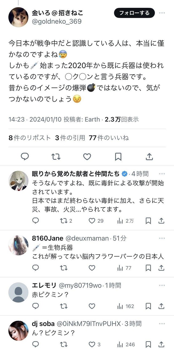Show the 77件のいいね likes list

coord(109,138)
